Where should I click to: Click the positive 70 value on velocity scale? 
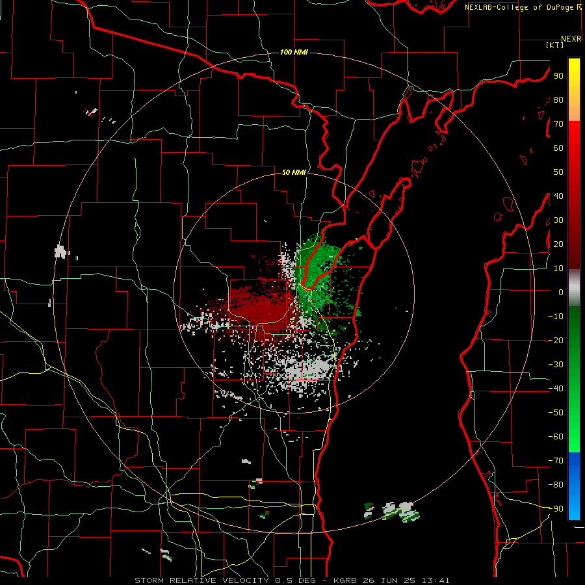point(558,124)
